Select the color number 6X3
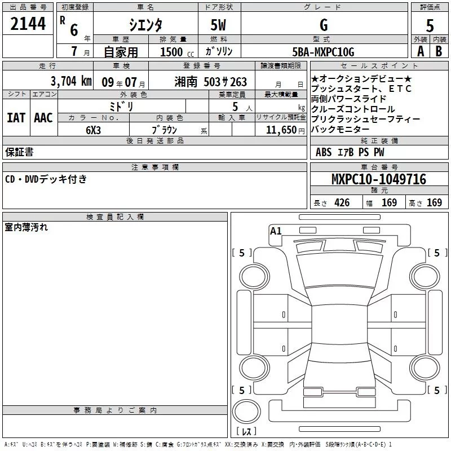The image size is (451, 451). coord(94,130)
